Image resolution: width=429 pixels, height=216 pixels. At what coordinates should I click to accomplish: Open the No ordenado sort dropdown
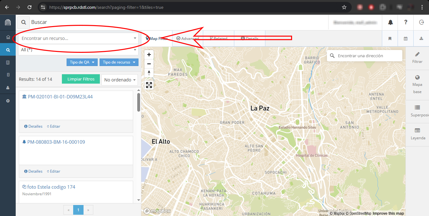tap(119, 80)
